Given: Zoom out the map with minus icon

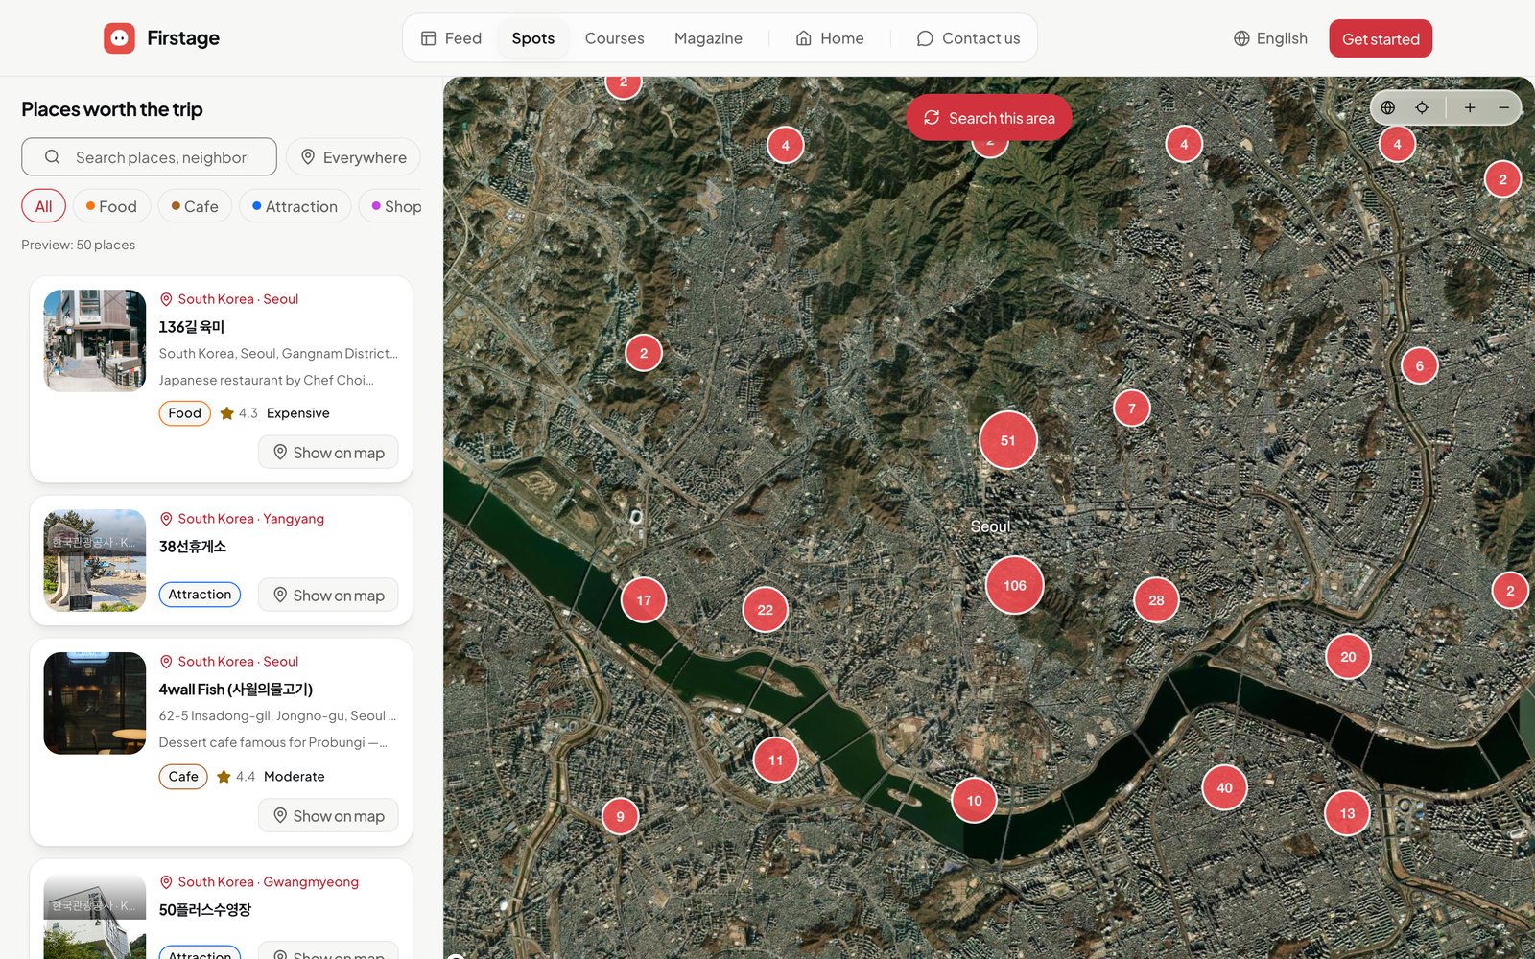Looking at the screenshot, I should 1503,107.
